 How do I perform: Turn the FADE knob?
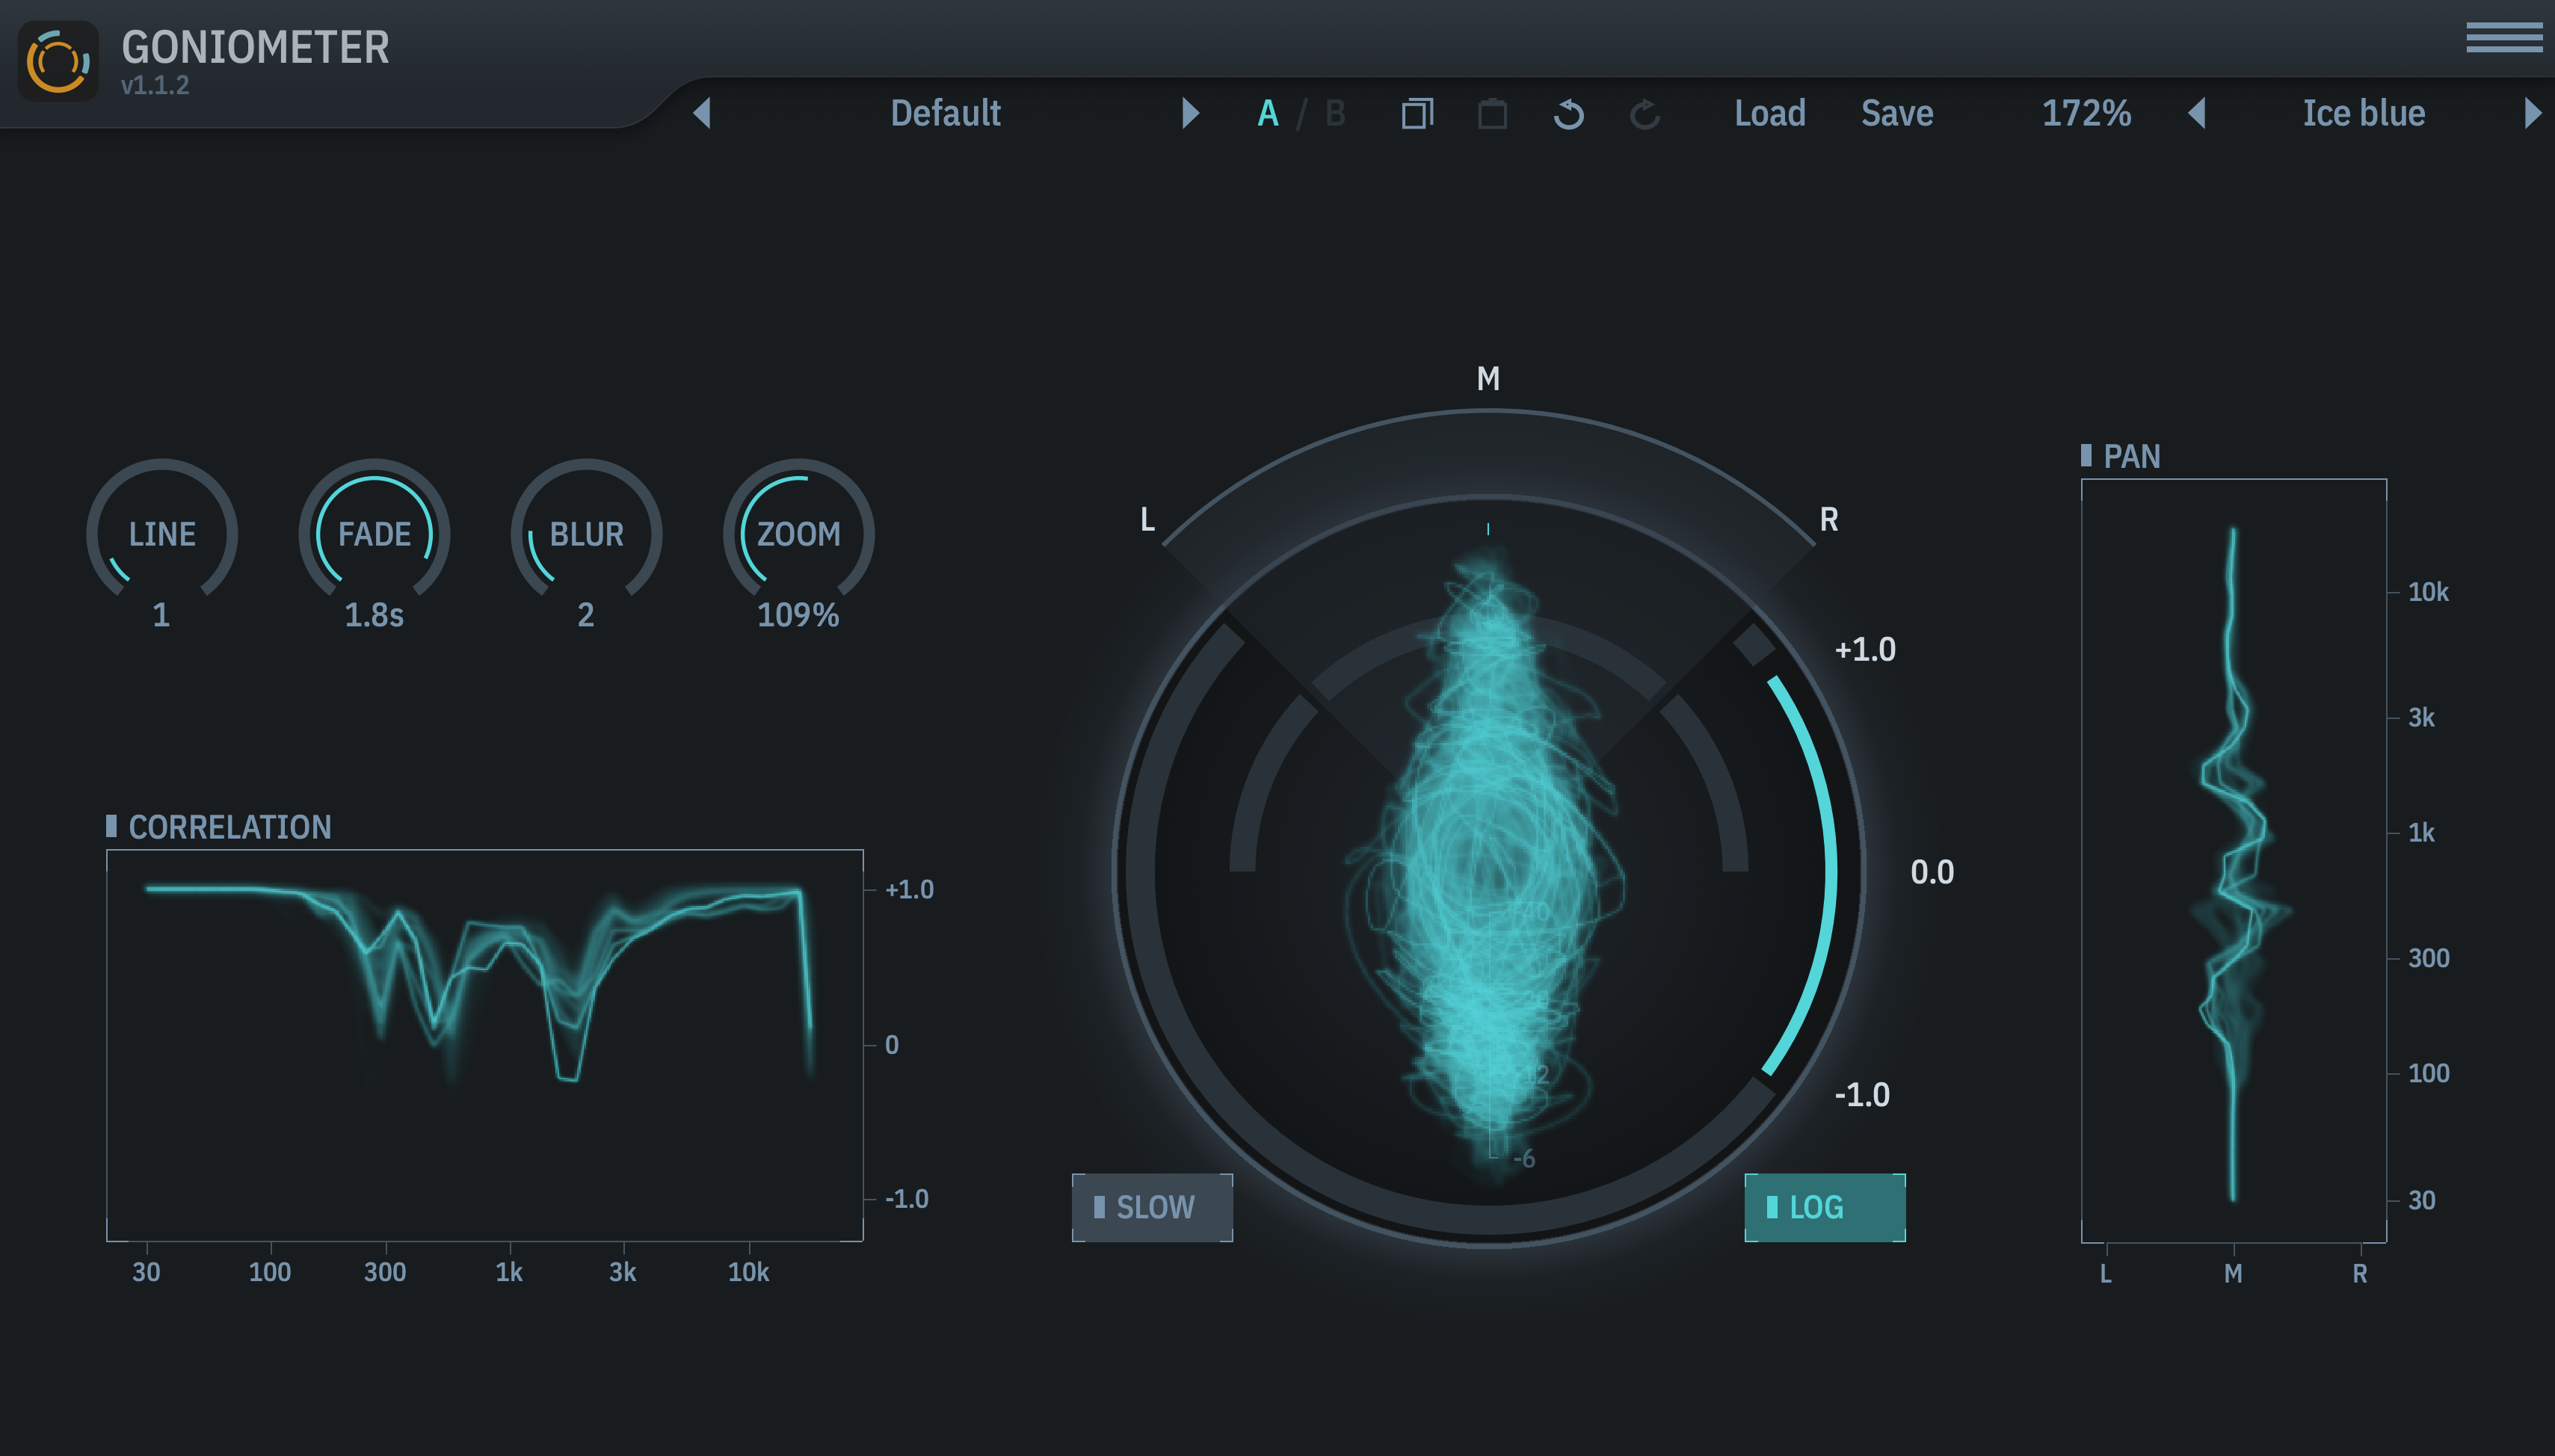tap(374, 535)
